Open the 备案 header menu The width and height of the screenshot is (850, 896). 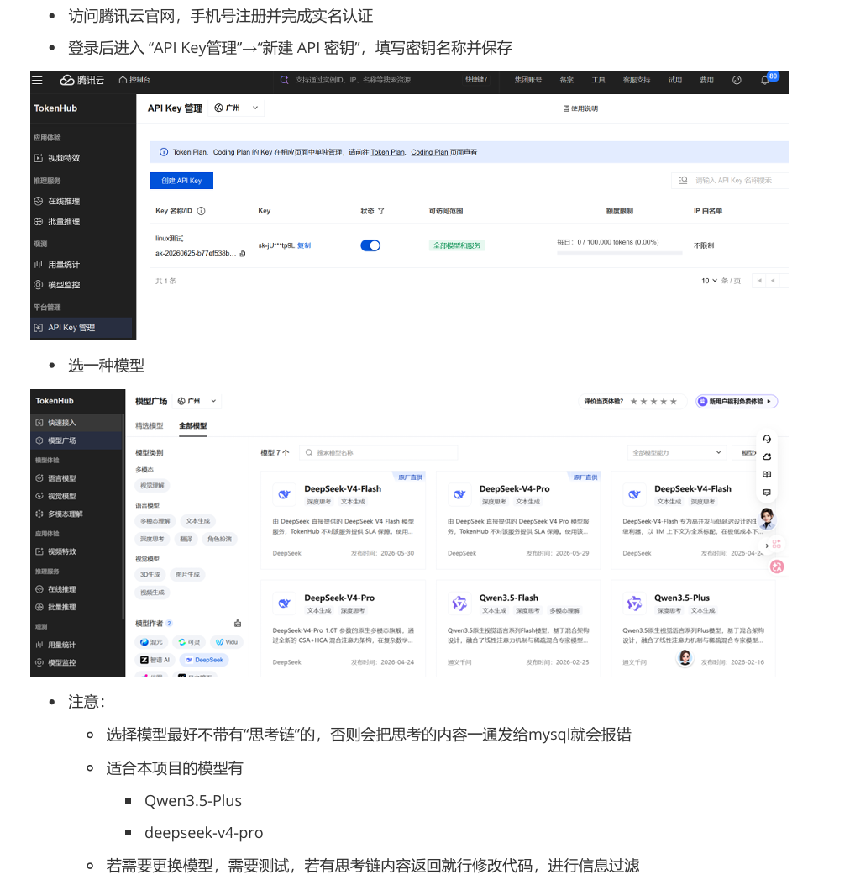[x=566, y=80]
